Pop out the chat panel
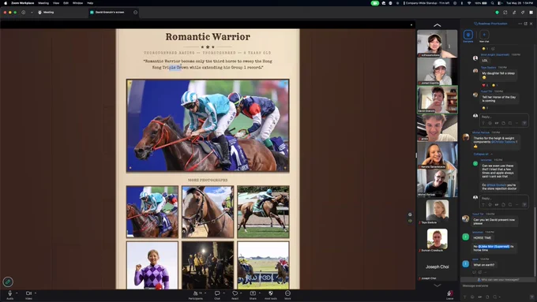 click(526, 24)
